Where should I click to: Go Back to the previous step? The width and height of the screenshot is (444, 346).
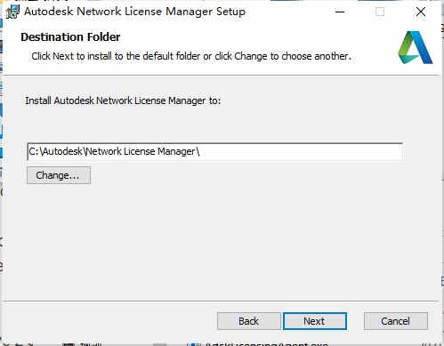[x=248, y=321]
